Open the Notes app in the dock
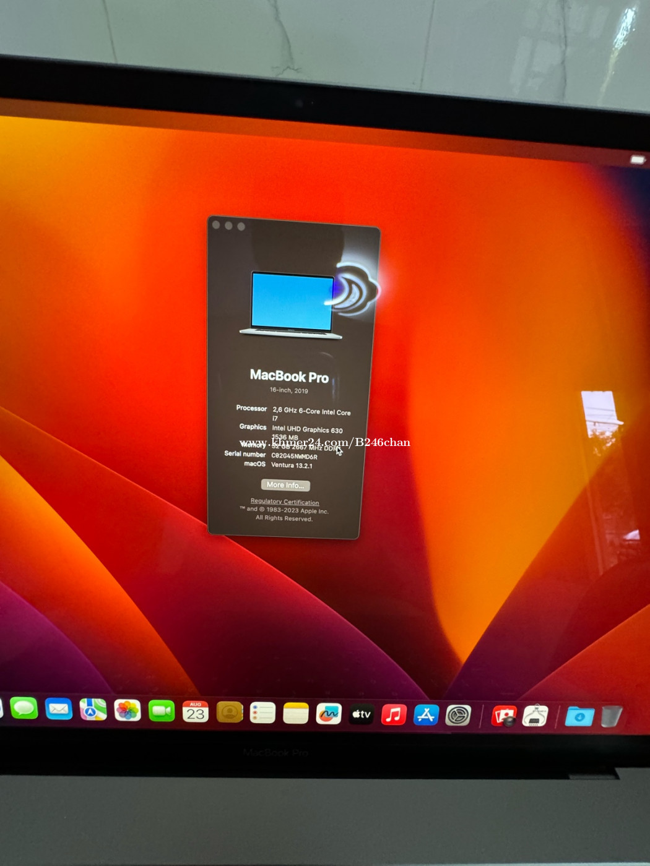 tap(296, 713)
